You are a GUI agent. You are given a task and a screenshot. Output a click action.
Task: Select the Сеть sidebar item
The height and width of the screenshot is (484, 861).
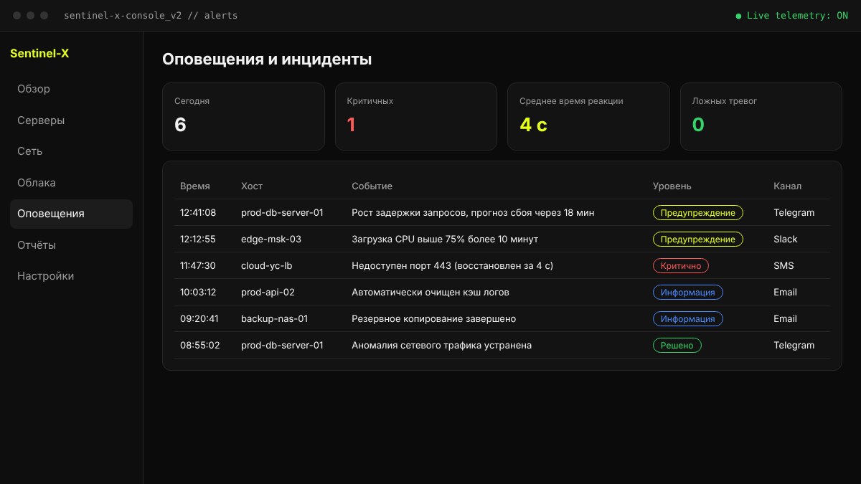(x=71, y=151)
